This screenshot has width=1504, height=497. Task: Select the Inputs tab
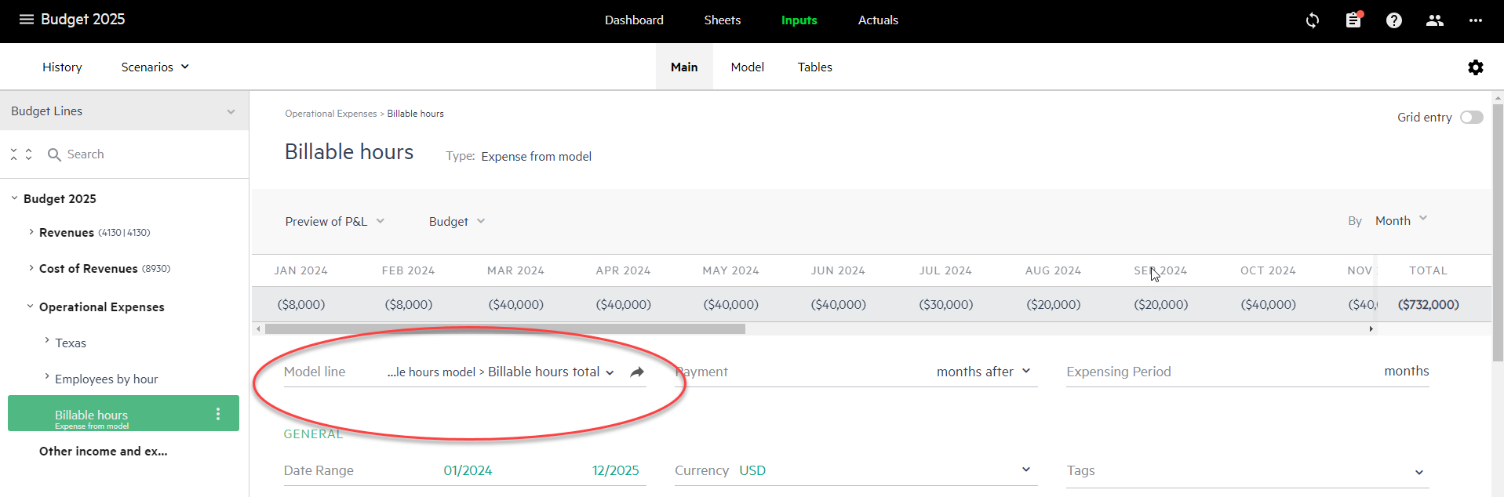pyautogui.click(x=799, y=20)
